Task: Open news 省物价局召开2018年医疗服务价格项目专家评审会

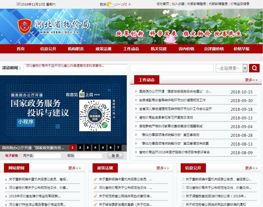Action: pyautogui.click(x=174, y=152)
